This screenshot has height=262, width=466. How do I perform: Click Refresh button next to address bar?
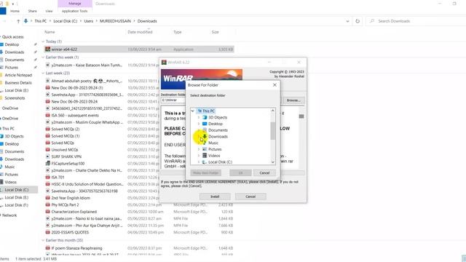[x=358, y=21]
